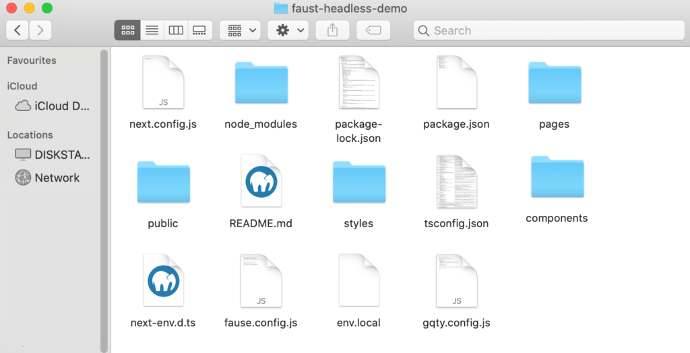This screenshot has width=690, height=353.
Task: Switch to icon view
Action: tap(127, 30)
